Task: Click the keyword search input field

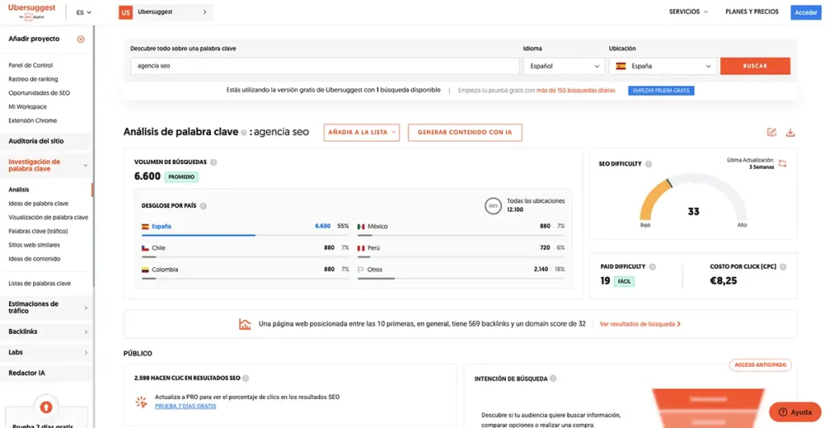Action: pos(325,66)
